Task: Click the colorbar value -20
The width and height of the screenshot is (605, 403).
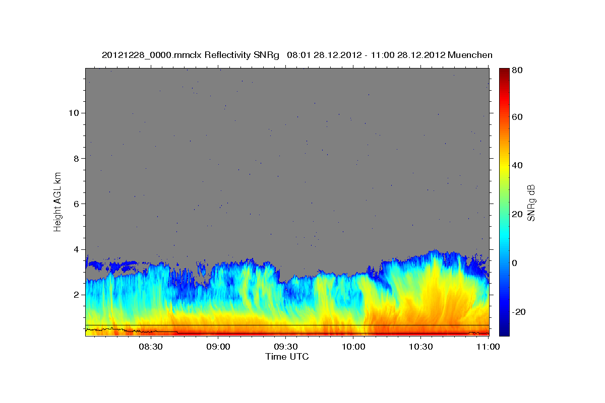Action: coord(518,312)
